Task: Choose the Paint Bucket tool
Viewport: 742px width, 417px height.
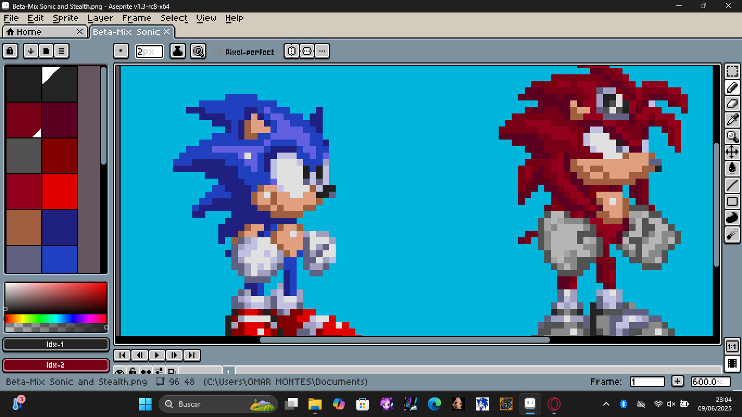Action: [x=732, y=169]
